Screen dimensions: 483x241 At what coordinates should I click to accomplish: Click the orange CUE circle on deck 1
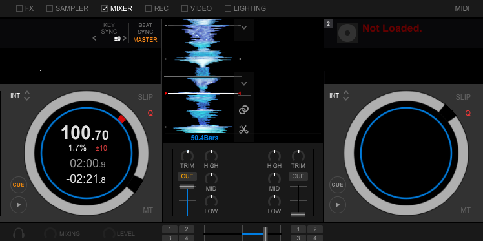[19, 185]
